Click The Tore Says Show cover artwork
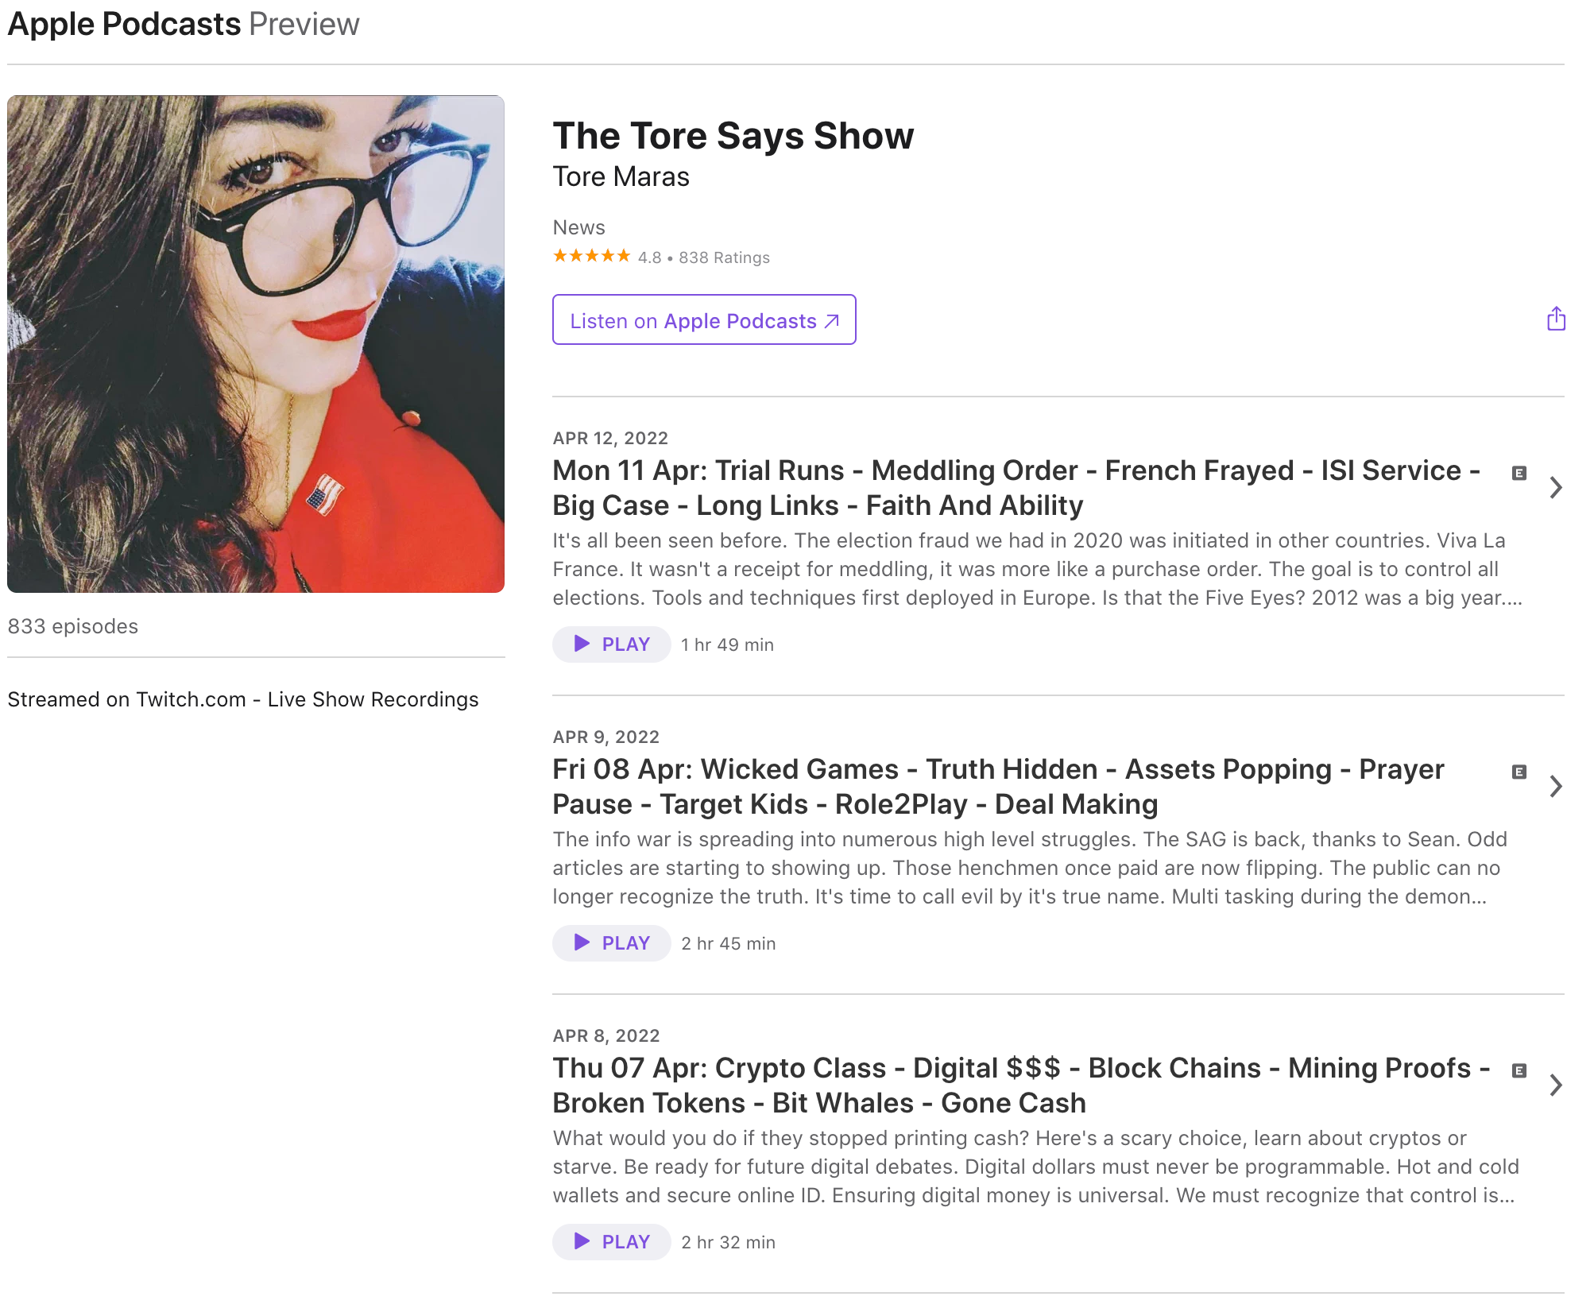Screen dimensions: 1594x1308 [256, 344]
